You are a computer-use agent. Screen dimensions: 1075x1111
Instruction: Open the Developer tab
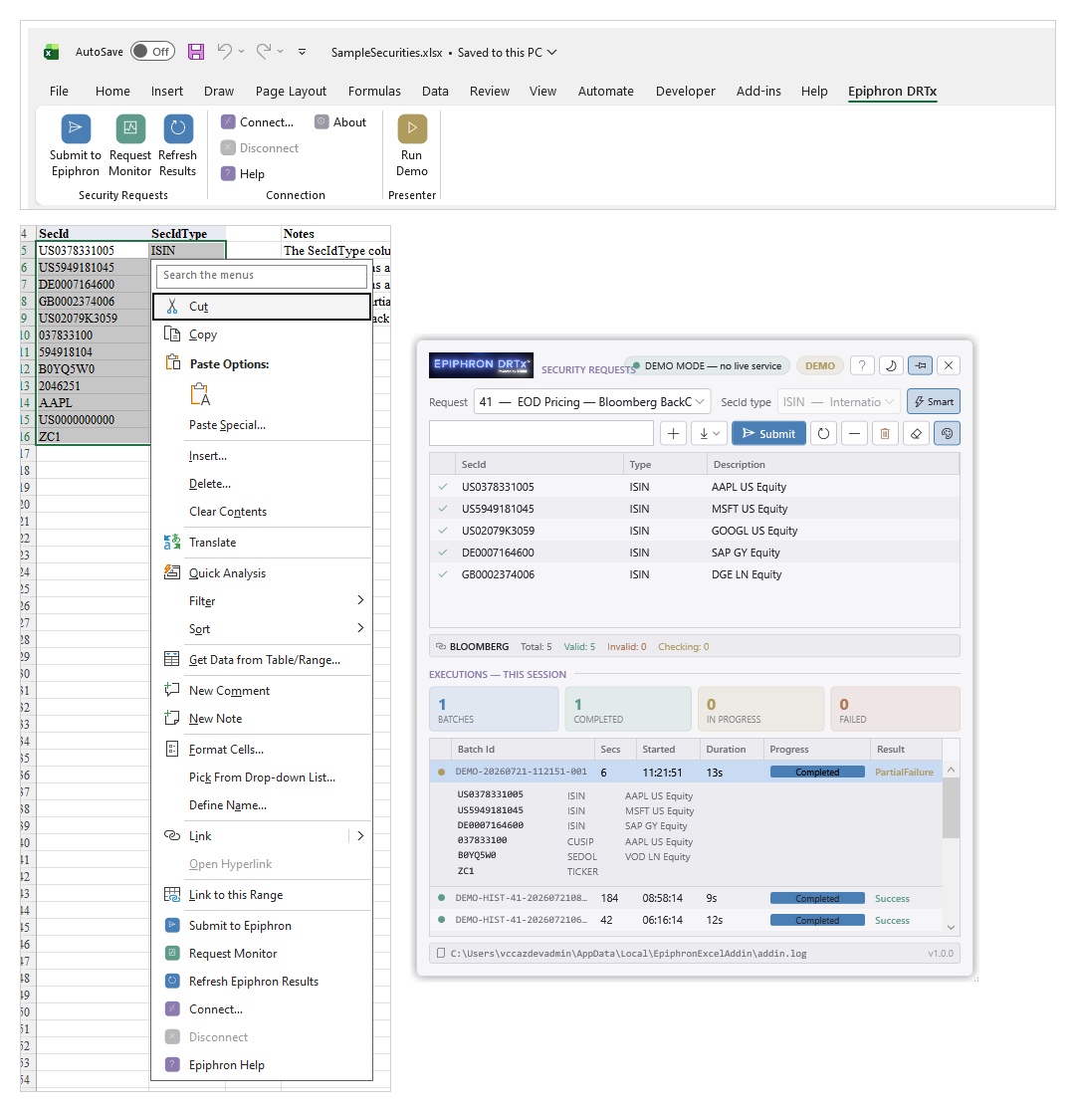685,91
